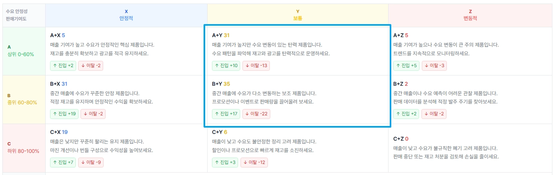
Task: Select the B+Y 진입 +17 badge
Action: pyautogui.click(x=226, y=114)
